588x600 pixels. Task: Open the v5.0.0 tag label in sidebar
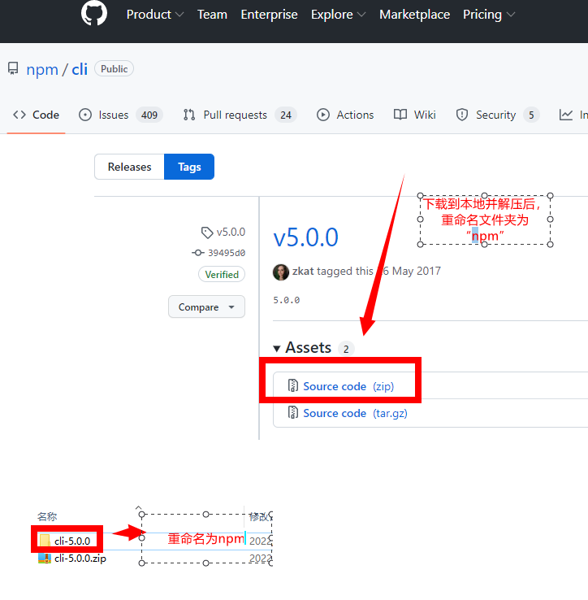tap(231, 232)
